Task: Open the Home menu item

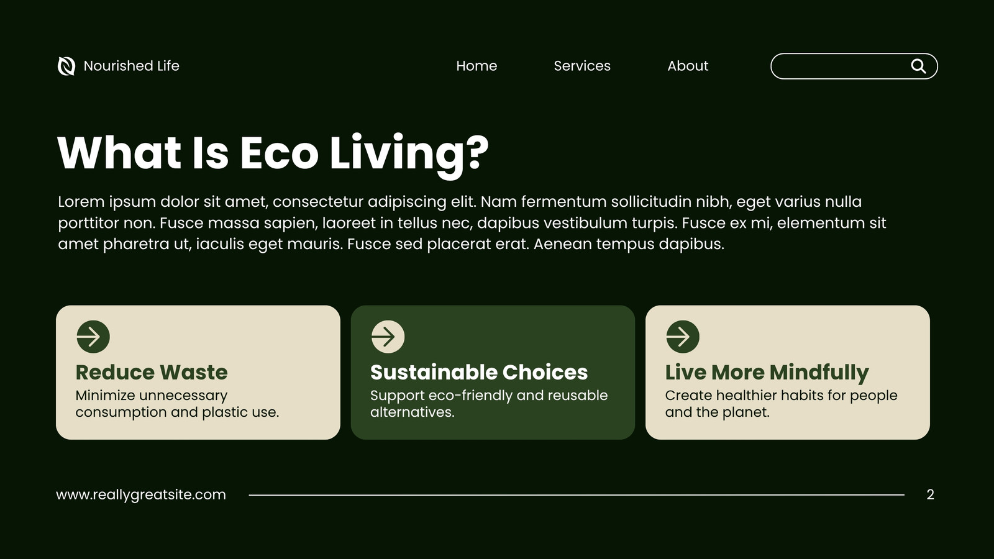Action: click(476, 66)
